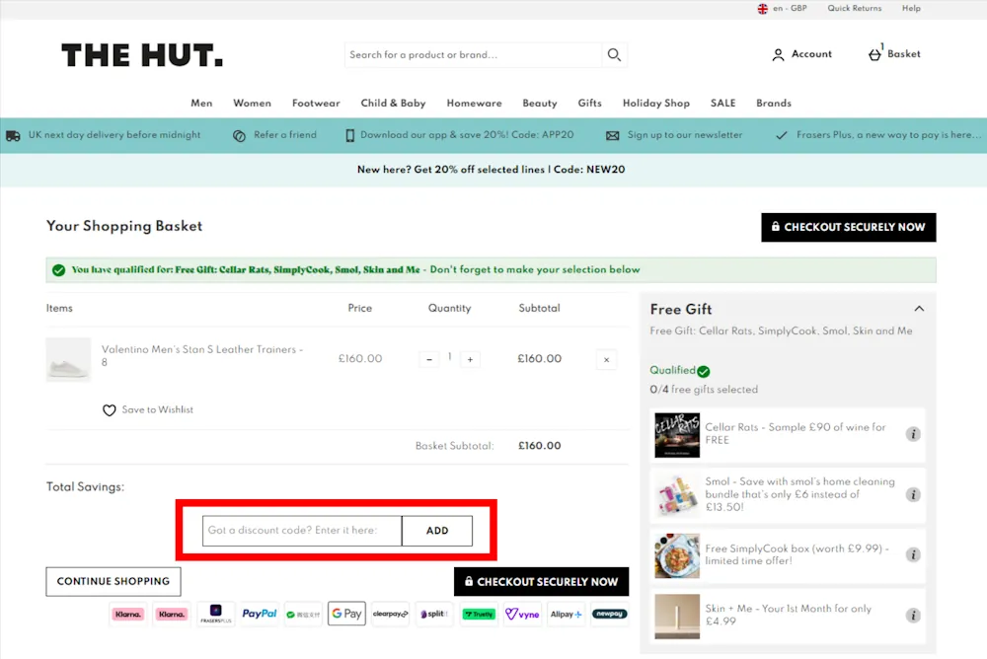
Task: Click the Refer a friend icon
Action: click(239, 135)
